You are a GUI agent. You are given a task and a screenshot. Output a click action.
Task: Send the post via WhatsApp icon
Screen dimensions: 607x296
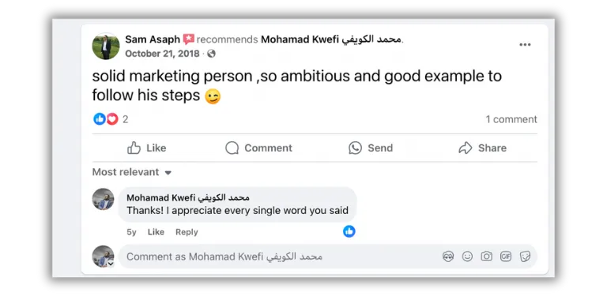(x=371, y=148)
